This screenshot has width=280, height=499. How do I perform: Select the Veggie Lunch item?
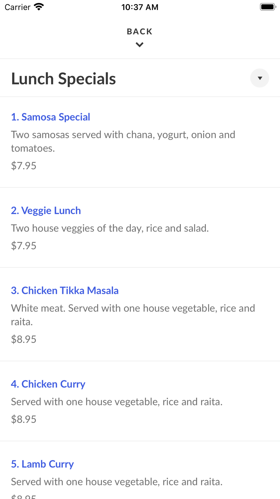click(46, 210)
